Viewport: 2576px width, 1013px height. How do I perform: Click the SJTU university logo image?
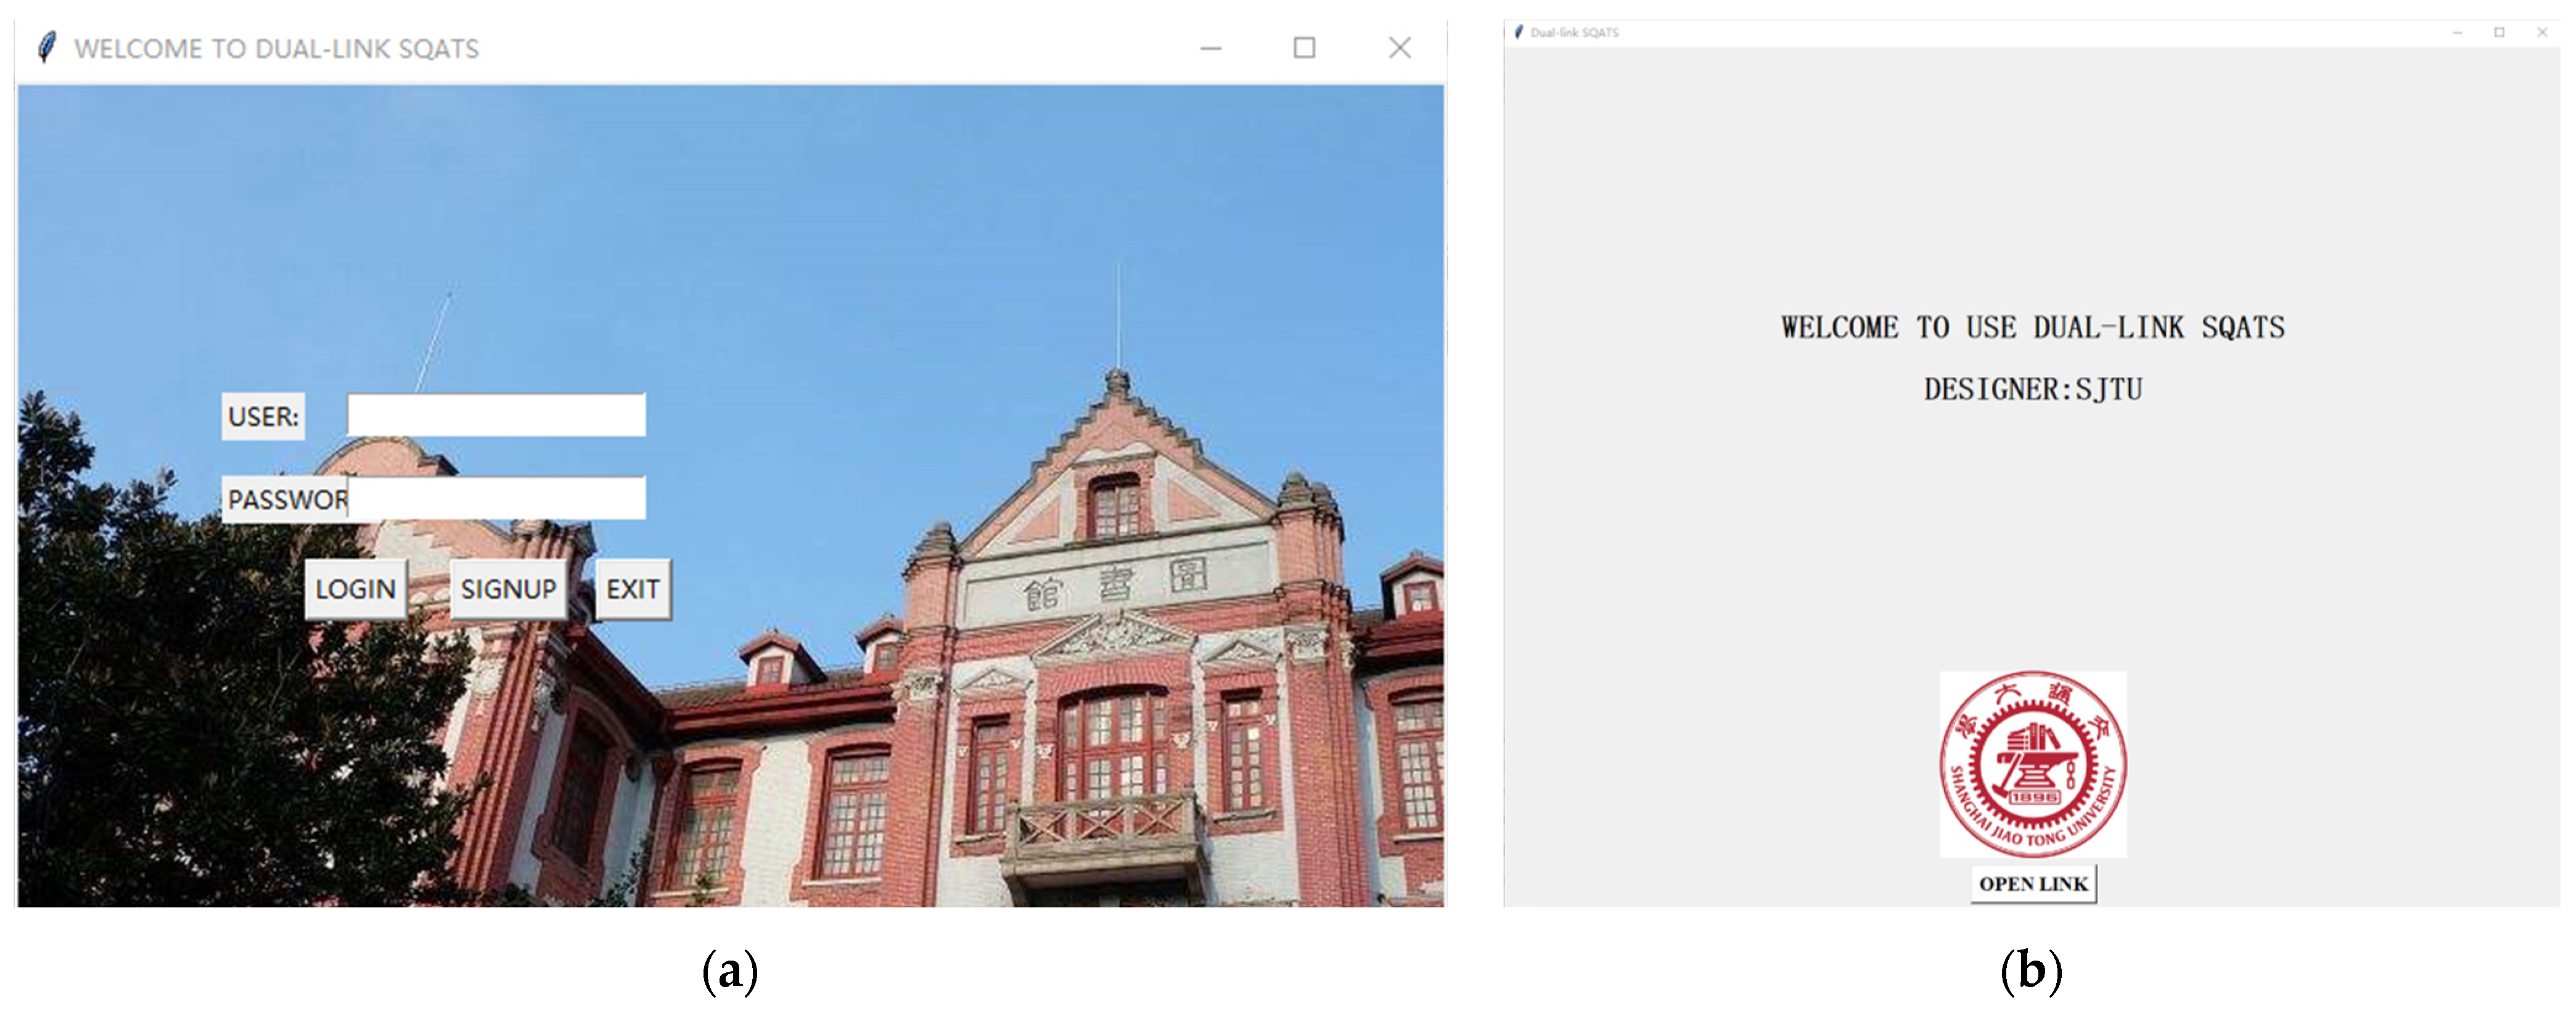click(2033, 764)
